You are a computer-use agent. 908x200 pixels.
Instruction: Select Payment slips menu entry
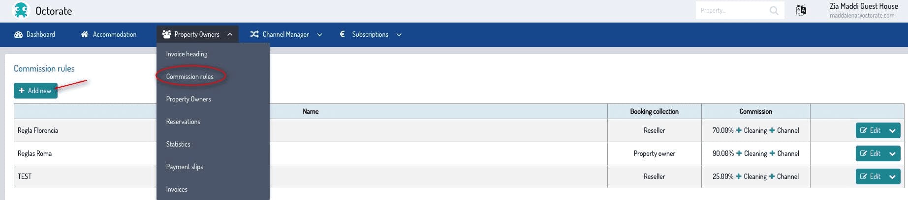click(185, 167)
